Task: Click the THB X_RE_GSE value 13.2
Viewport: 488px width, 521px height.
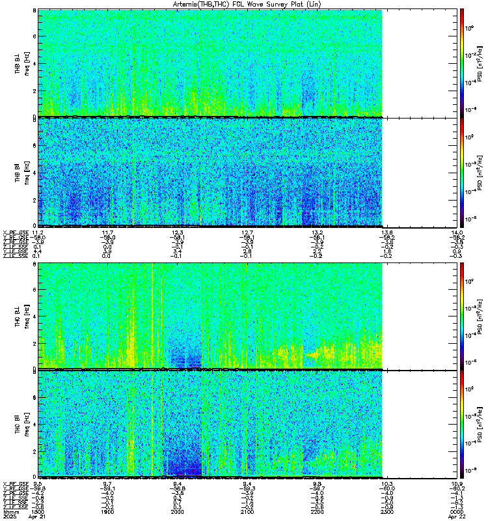Action: pyautogui.click(x=318, y=232)
